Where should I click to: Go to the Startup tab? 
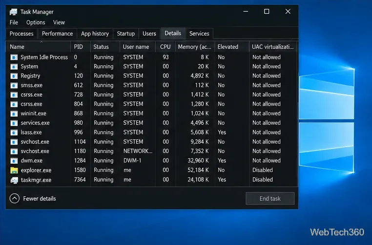coord(126,34)
